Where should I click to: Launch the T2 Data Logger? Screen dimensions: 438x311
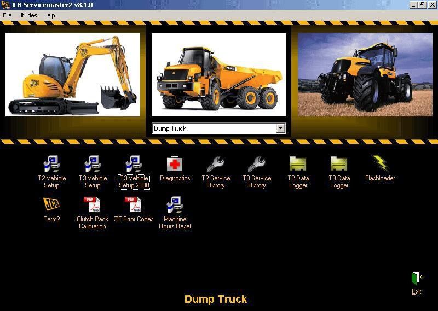click(x=298, y=164)
